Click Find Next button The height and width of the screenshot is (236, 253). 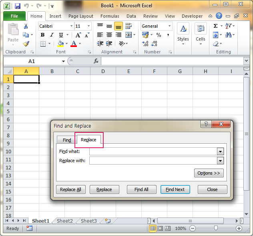(x=175, y=189)
